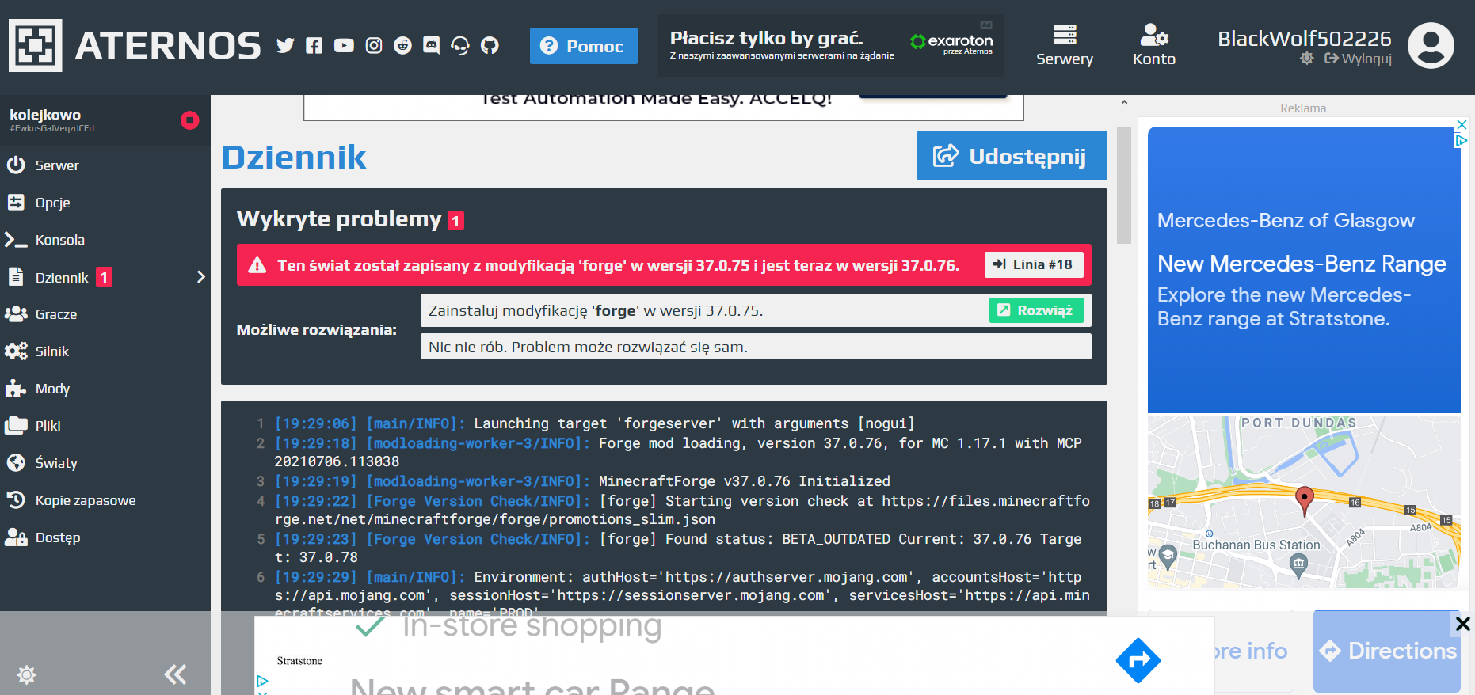Screen dimensions: 1475x695
Task: Open settings gear at sidebar bottom
Action: click(26, 674)
